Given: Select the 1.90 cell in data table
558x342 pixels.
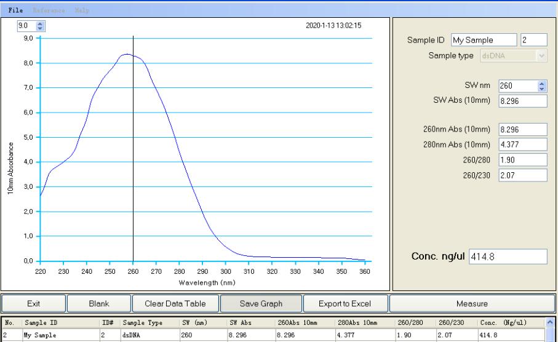Looking at the screenshot, I should point(415,335).
